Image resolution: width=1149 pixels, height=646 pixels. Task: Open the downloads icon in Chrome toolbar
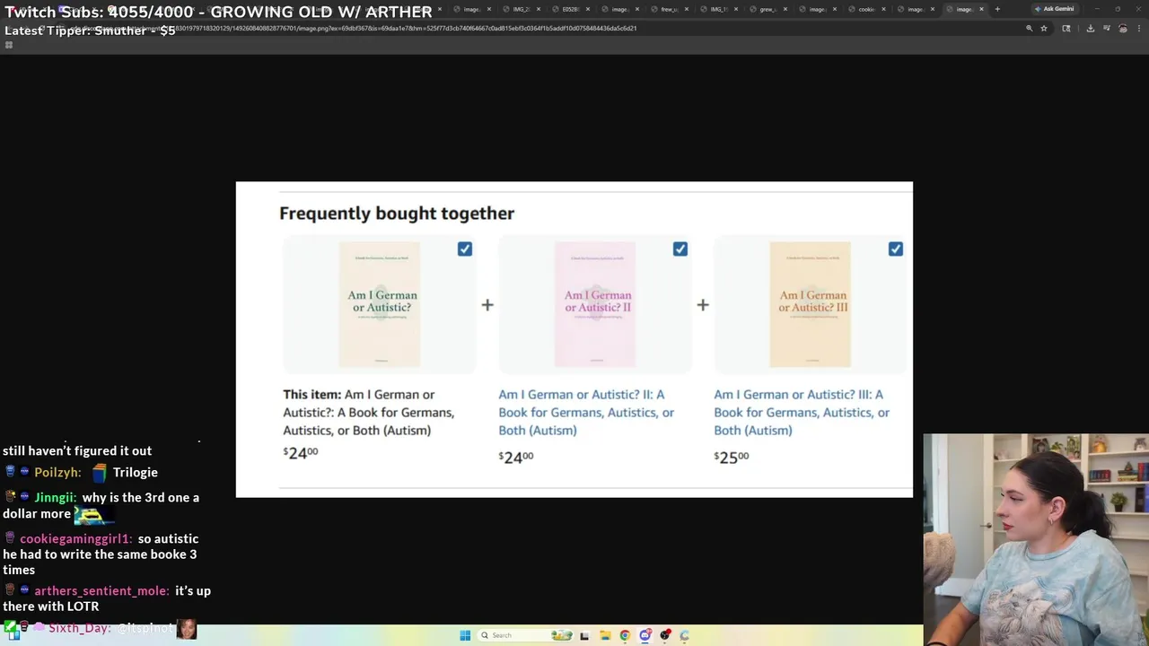(x=1091, y=29)
